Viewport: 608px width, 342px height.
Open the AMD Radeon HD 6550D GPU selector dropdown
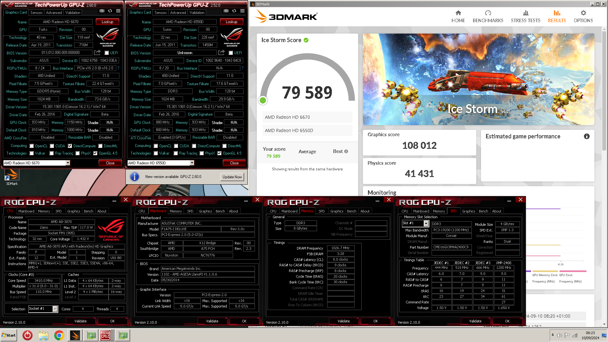pyautogui.click(x=192, y=163)
